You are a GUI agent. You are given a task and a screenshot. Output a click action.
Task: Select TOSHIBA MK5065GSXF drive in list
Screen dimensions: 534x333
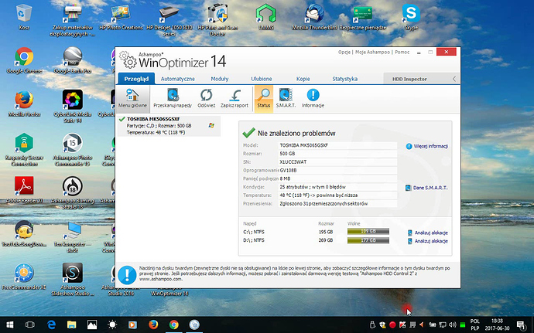click(169, 126)
